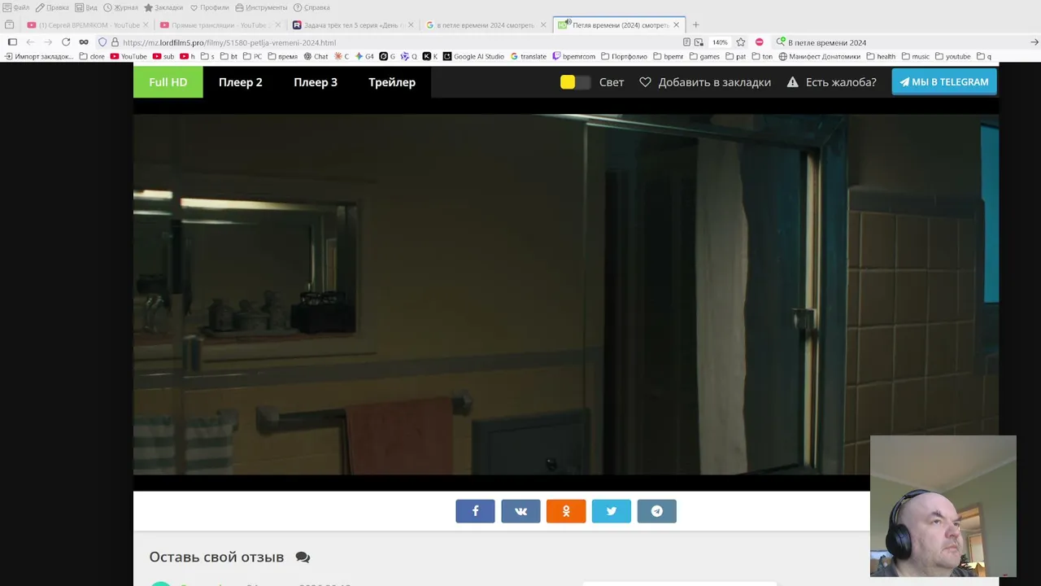
Task: Click the address bar URL
Action: (x=229, y=42)
